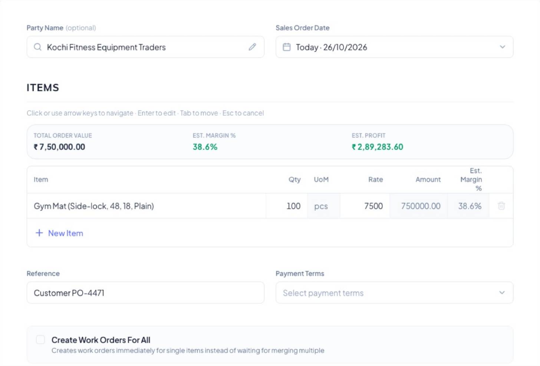Enable the Create Work Orders For All checkbox
This screenshot has width=540, height=366.
[40, 340]
